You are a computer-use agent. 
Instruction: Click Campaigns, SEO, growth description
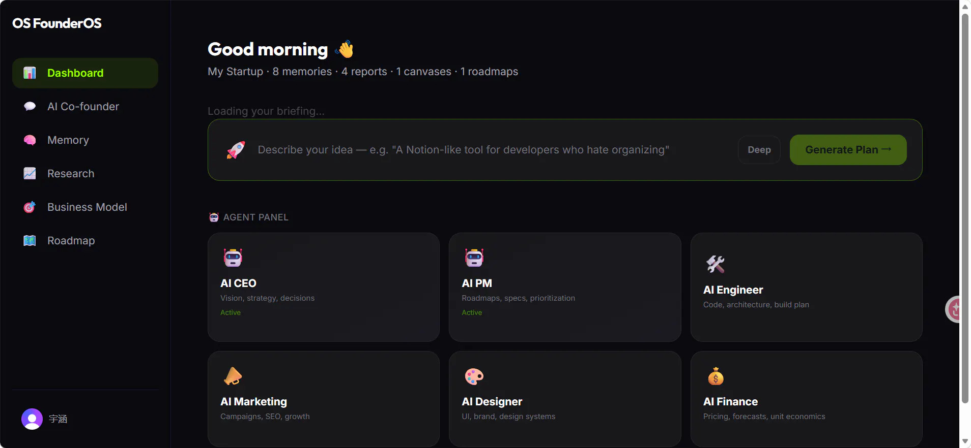tap(265, 417)
